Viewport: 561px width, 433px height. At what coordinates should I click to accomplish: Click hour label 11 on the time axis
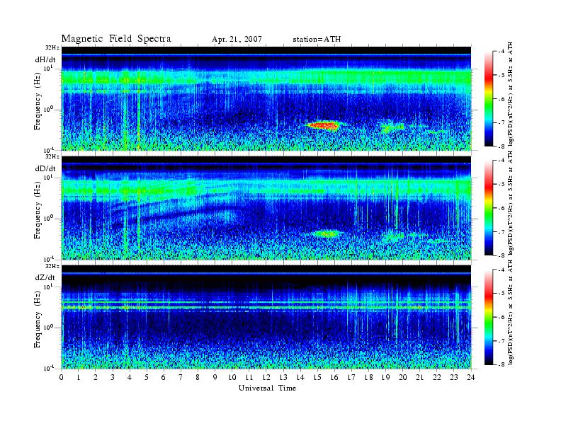[x=249, y=377]
